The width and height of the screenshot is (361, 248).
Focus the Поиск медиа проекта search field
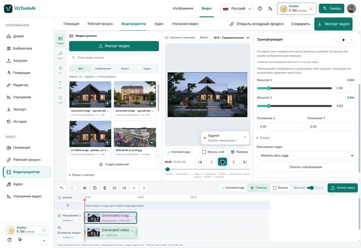(x=114, y=58)
